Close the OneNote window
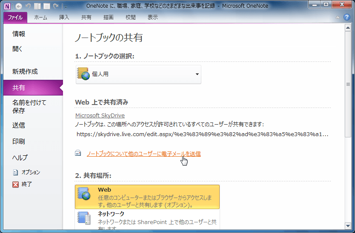355x233 pixels. tap(342, 5)
